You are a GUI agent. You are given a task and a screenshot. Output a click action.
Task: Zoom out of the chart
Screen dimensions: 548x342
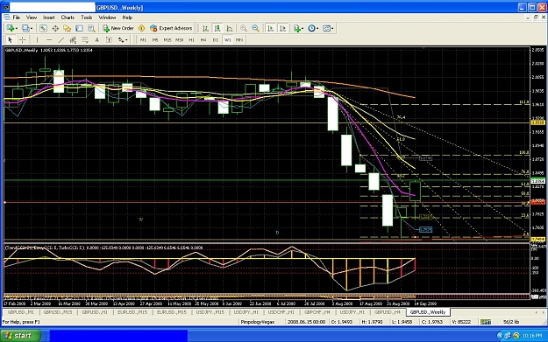[255, 28]
